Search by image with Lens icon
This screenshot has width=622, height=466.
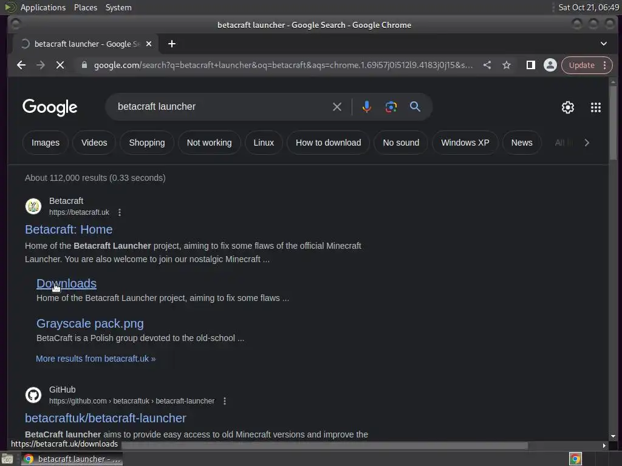tap(391, 107)
